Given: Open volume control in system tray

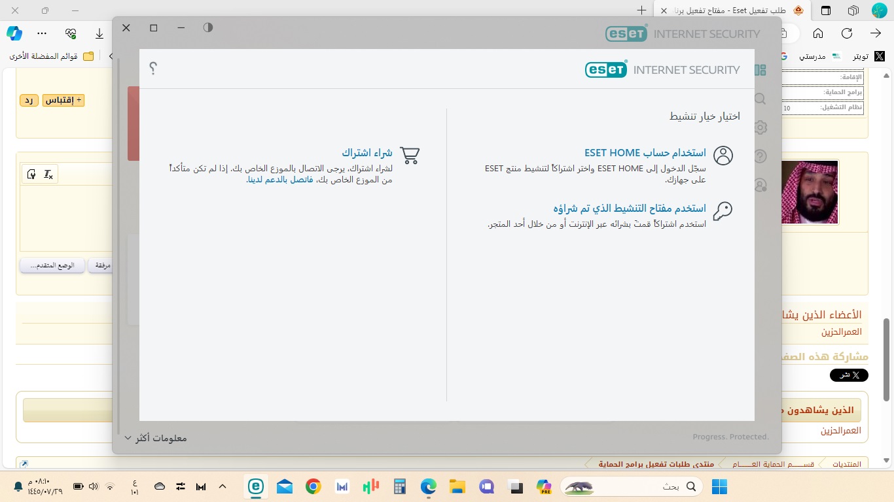Looking at the screenshot, I should coord(93,486).
